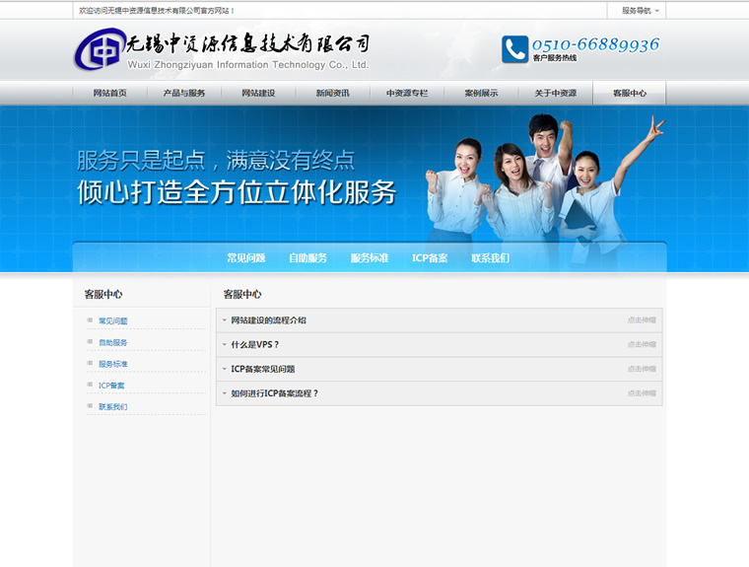The height and width of the screenshot is (567, 749).
Task: Open 联系我们 link in the left sidebar
Action: tap(113, 406)
